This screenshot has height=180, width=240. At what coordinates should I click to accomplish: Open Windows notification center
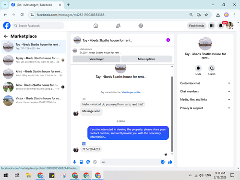click(232, 175)
